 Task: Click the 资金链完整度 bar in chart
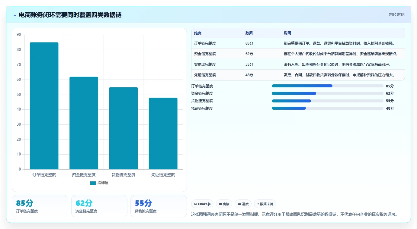pos(84,123)
